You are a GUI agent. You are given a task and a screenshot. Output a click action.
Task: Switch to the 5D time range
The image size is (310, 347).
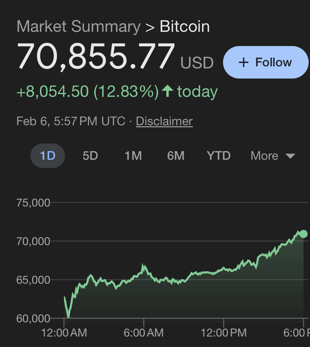[90, 156]
